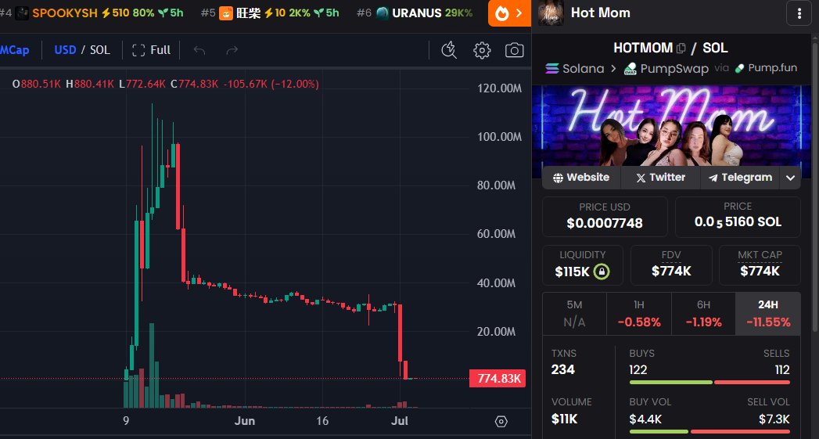Viewport: 819px width, 439px height.
Task: Click the quick trade lightning icon
Action: click(x=449, y=50)
